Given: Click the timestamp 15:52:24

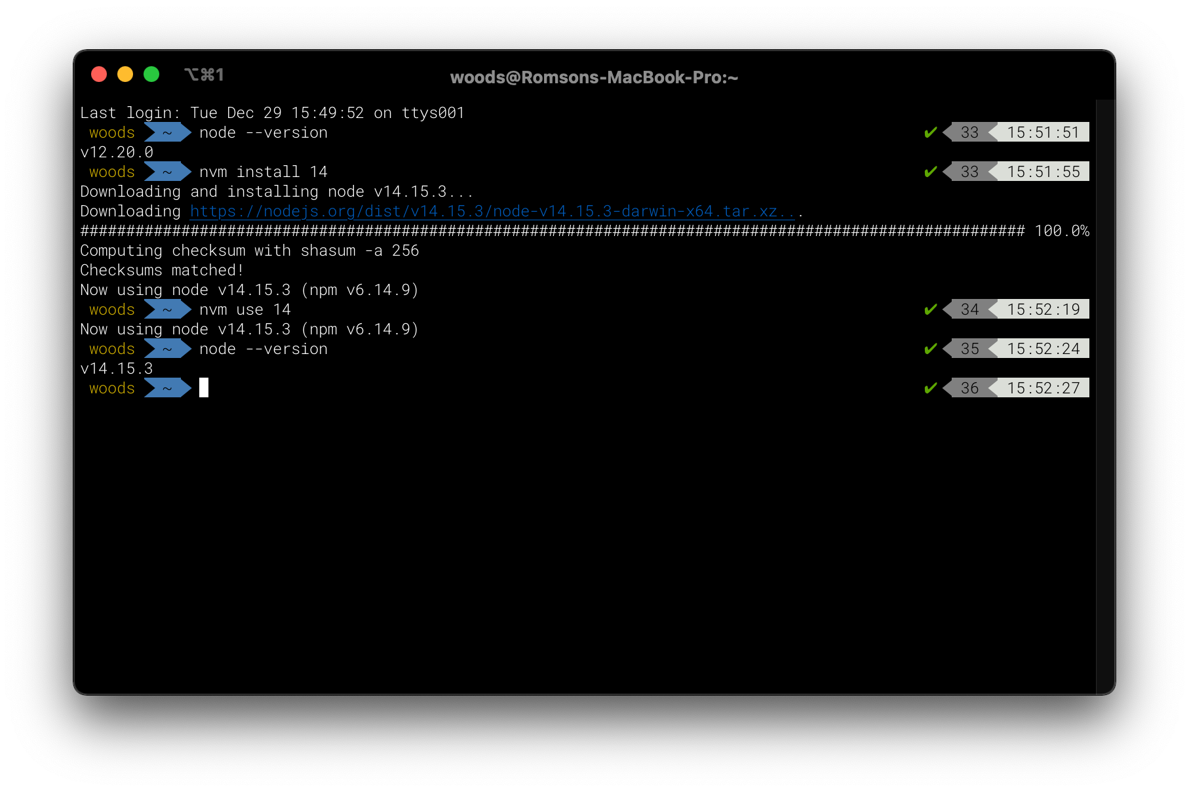Looking at the screenshot, I should (1043, 349).
